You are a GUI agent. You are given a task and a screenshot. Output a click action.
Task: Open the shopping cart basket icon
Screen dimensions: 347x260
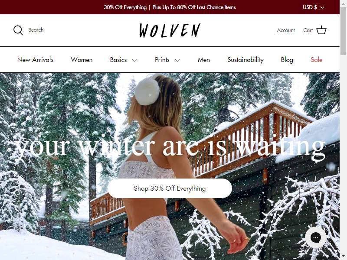321,30
